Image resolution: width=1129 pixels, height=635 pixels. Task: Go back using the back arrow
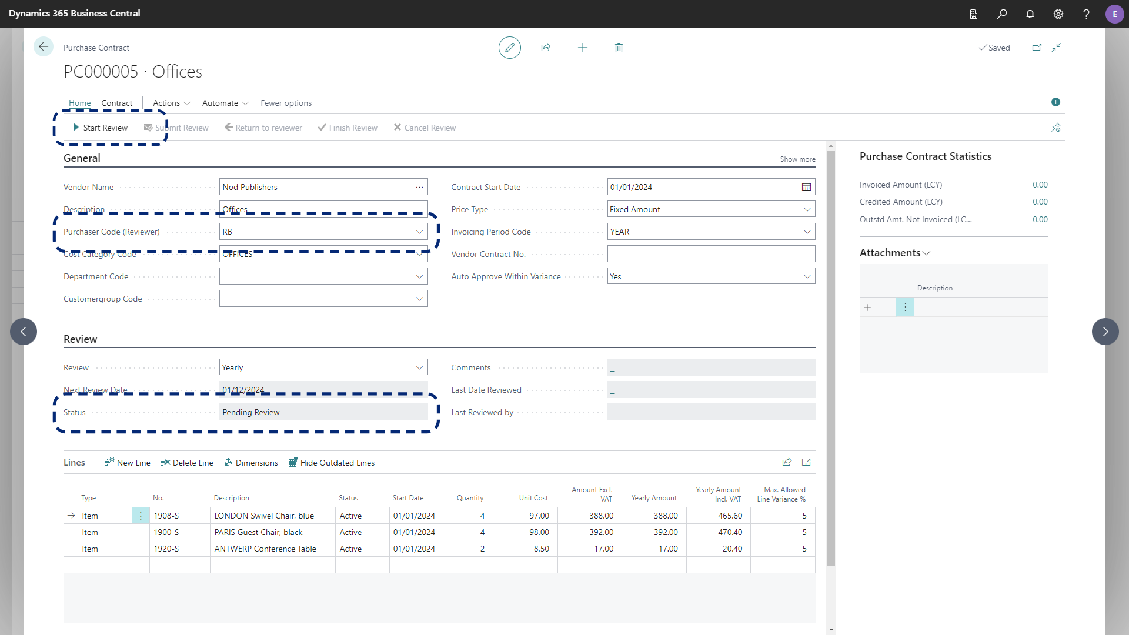tap(44, 47)
